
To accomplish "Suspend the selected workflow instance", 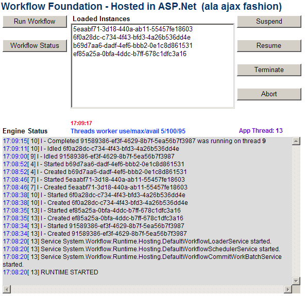I will pyautogui.click(x=269, y=22).
